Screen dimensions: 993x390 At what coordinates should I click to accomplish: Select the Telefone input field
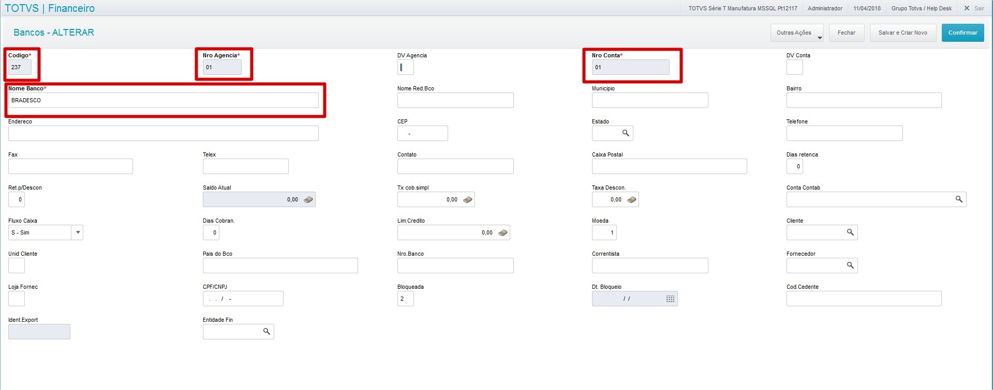844,133
